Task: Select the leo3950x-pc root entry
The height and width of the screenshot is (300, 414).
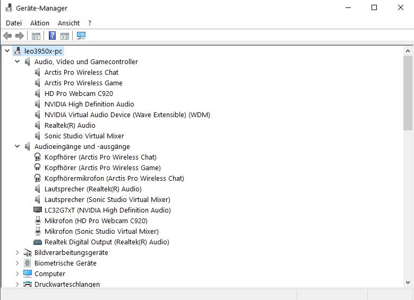Action: 44,51
